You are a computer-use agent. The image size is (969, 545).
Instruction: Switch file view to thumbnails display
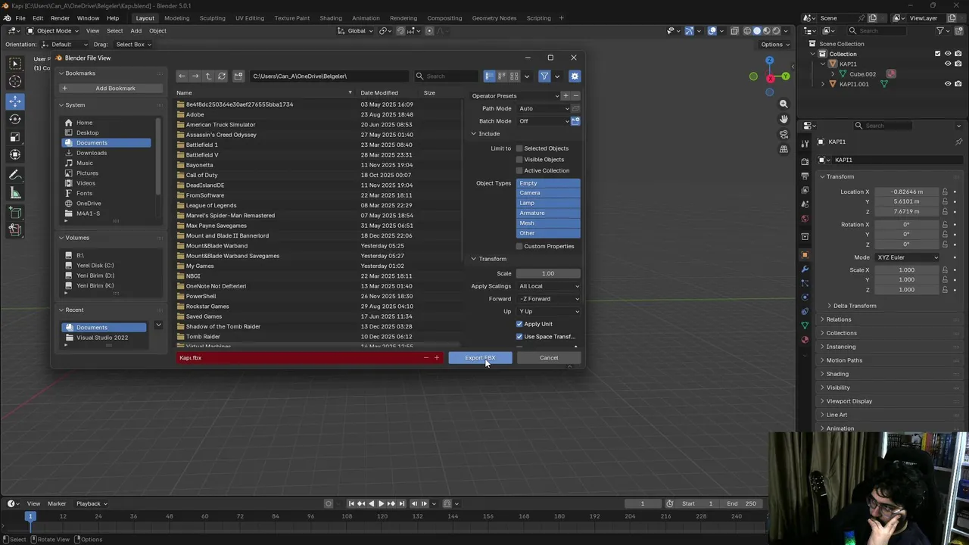[515, 76]
